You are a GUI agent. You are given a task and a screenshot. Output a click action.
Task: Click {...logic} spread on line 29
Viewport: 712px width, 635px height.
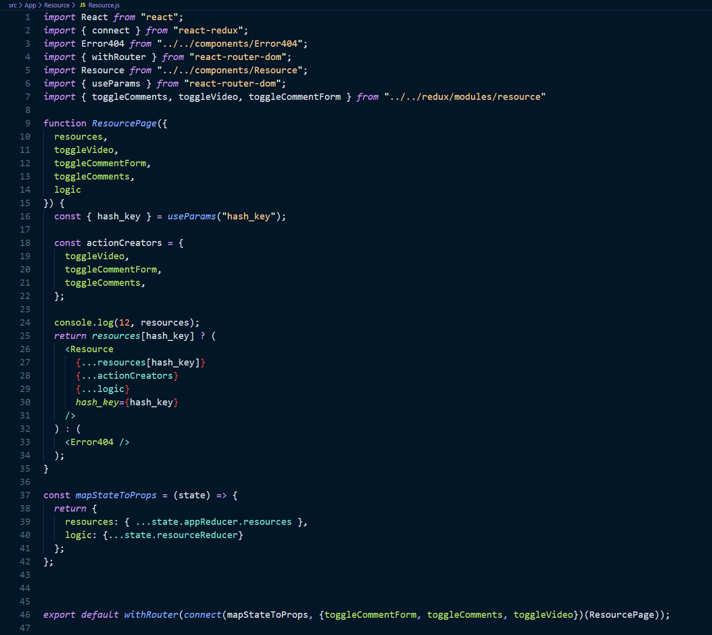click(x=103, y=389)
